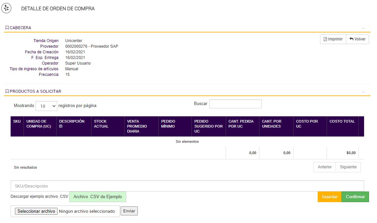Image resolution: width=377 pixels, height=223 pixels.
Task: Focus the Buscar search field
Action: [235, 104]
